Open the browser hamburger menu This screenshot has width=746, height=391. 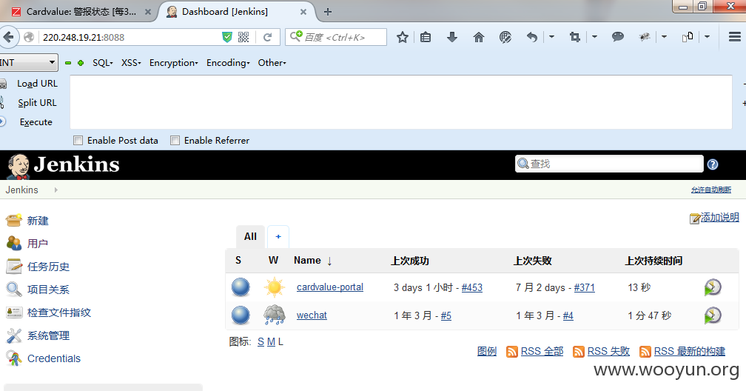pos(735,37)
